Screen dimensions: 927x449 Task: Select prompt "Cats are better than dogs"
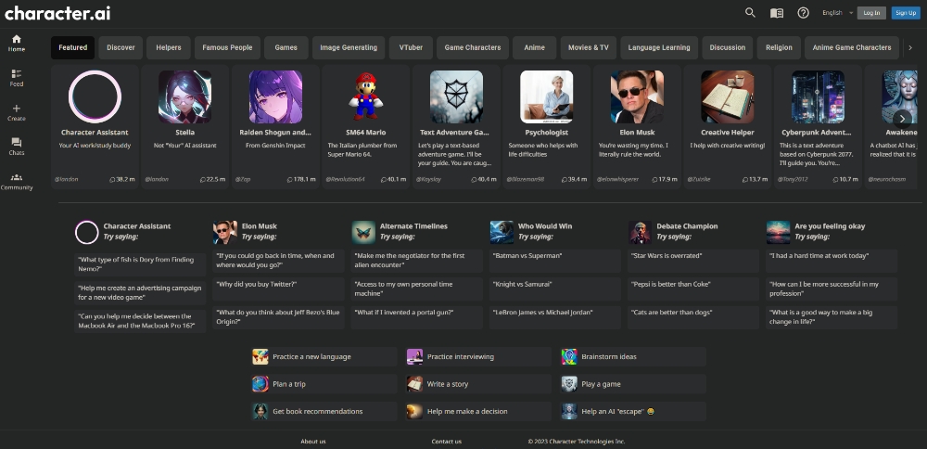tap(692, 317)
